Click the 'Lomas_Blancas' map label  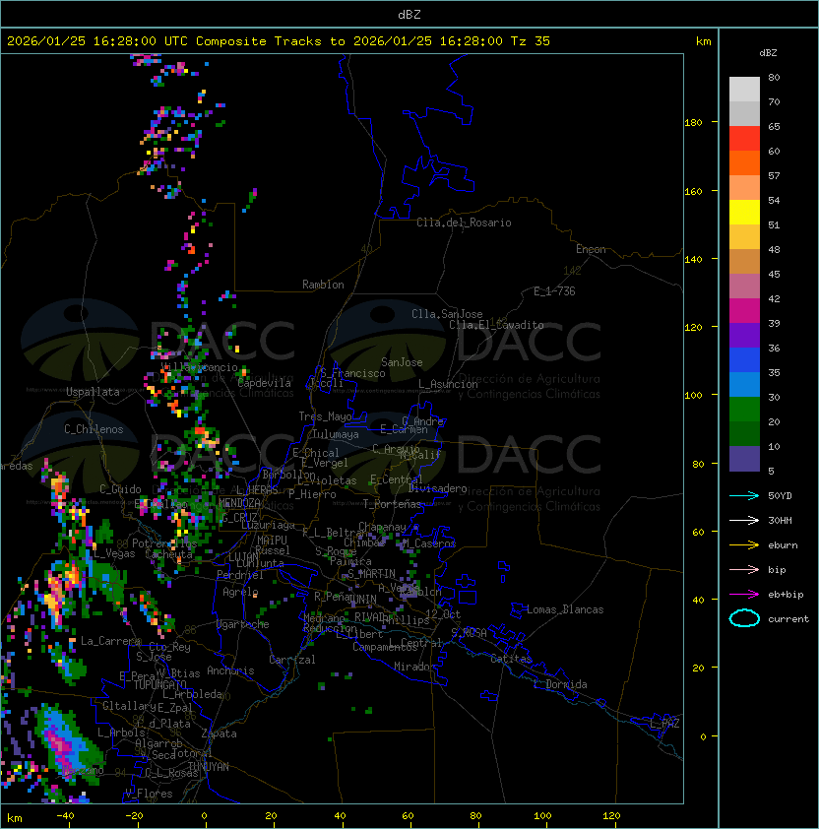pyautogui.click(x=565, y=609)
